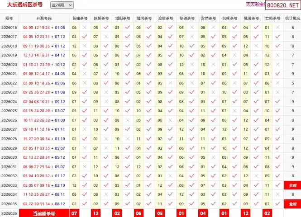This screenshot has width=301, height=217.
Task: Click the checkmark for 独醉杀号 in row 2026016
Action: (106, 28)
